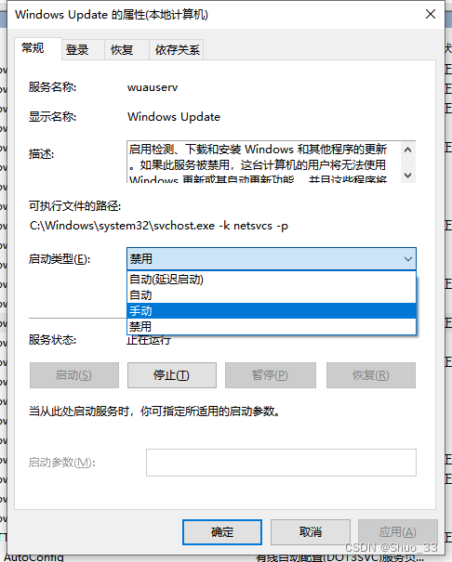Choose 自动(延迟启动) from startup type list
Image resolution: width=452 pixels, height=562 pixels.
[x=272, y=280]
